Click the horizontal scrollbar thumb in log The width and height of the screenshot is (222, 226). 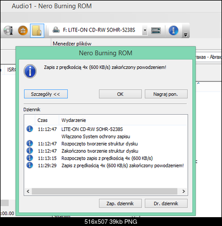[104, 191]
